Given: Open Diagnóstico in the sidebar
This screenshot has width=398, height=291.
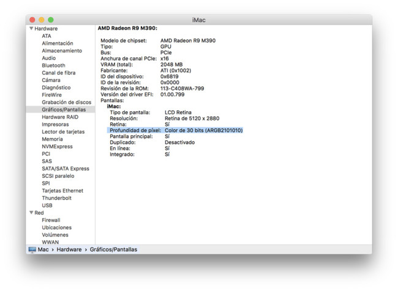Looking at the screenshot, I should (56, 87).
